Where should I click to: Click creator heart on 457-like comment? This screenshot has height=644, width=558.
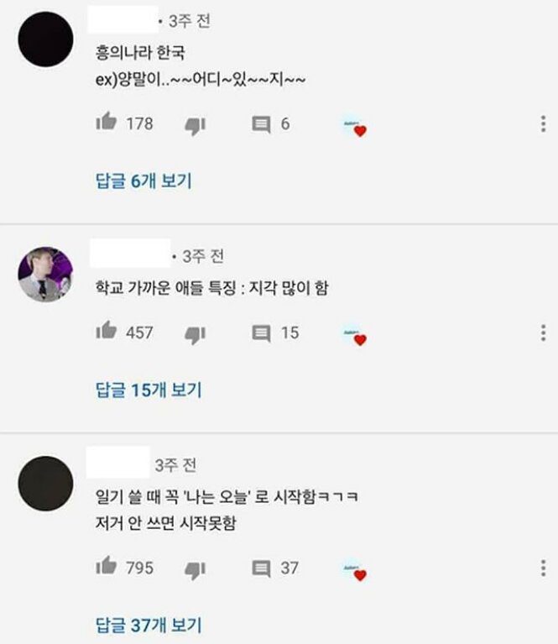(x=355, y=335)
